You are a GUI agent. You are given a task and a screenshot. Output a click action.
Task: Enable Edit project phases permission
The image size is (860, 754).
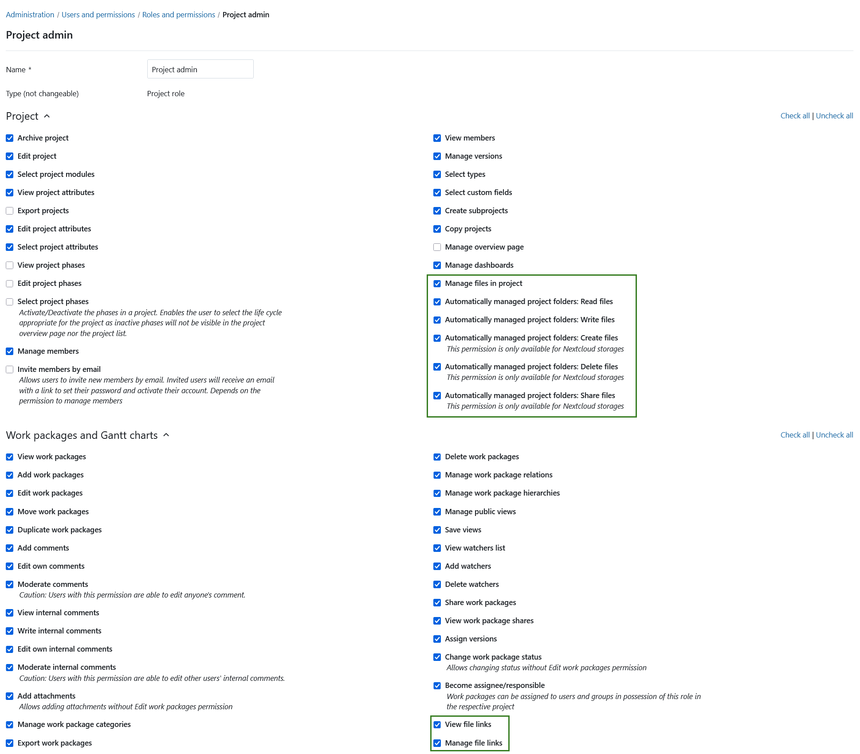pyautogui.click(x=10, y=283)
